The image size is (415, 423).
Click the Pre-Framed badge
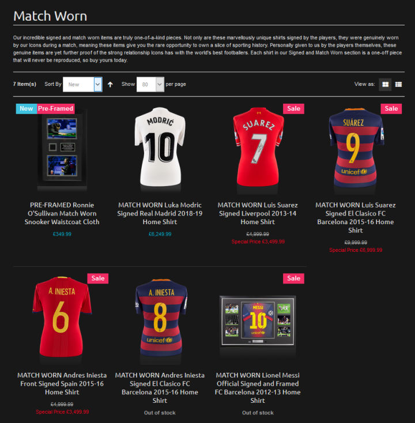(55, 109)
